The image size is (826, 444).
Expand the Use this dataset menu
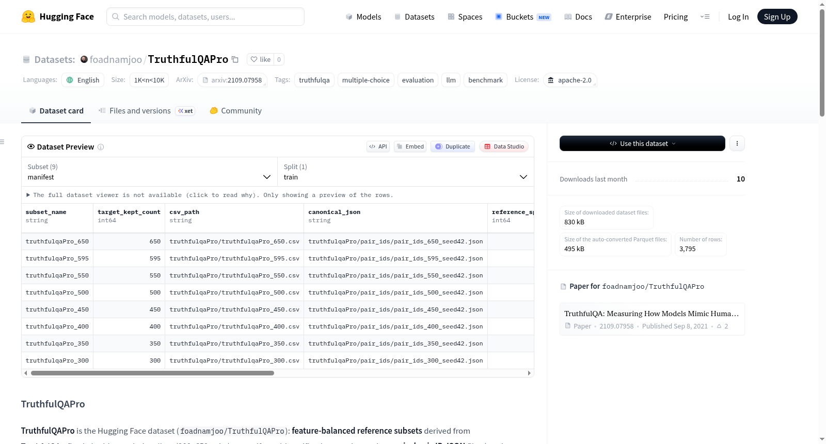[x=642, y=143]
